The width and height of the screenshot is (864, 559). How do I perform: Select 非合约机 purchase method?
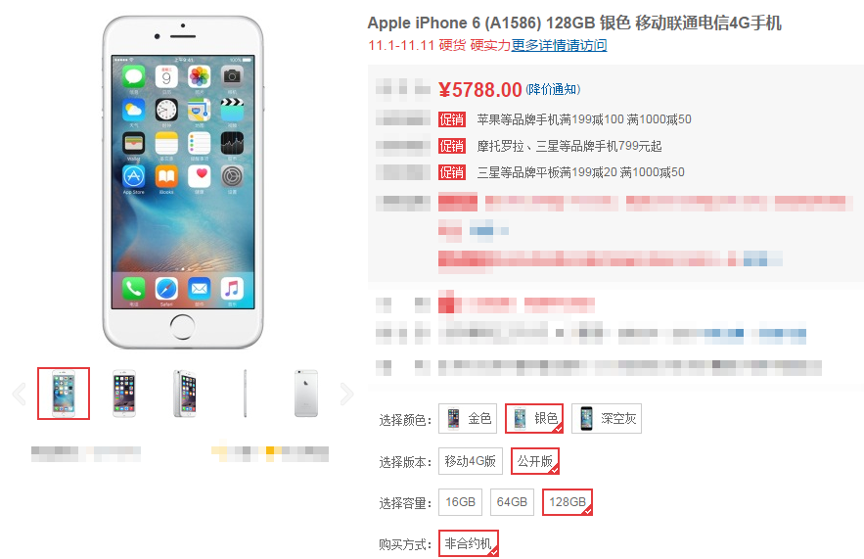tap(469, 543)
